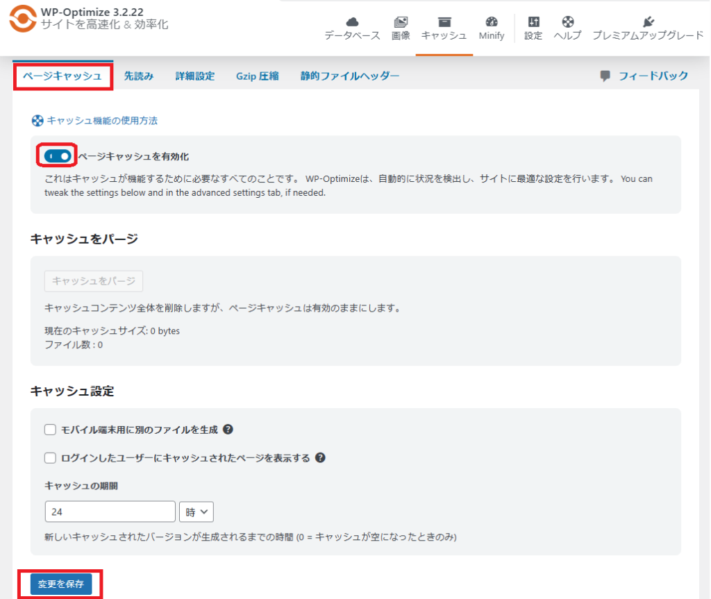The height and width of the screenshot is (599, 711).
Task: Click the ページキャッシュを有効化 label text
Action: (x=133, y=156)
